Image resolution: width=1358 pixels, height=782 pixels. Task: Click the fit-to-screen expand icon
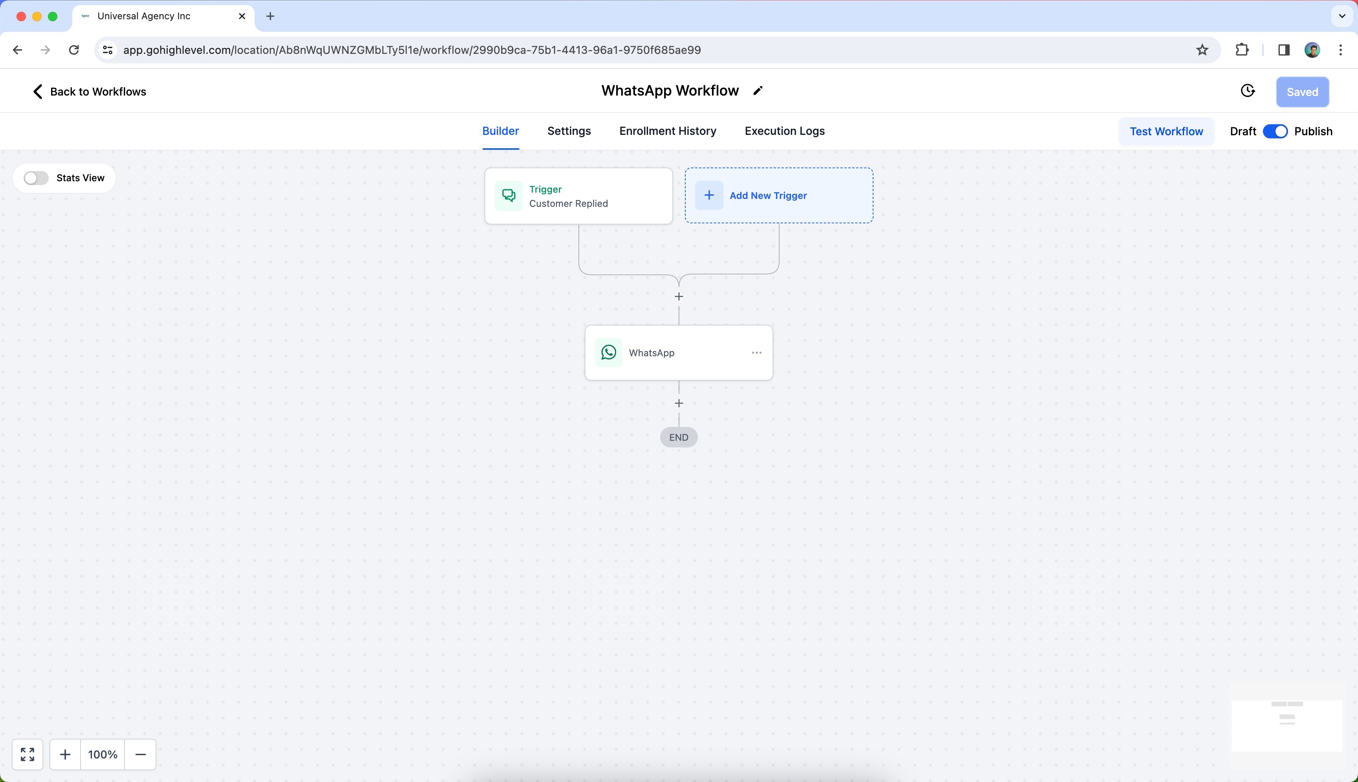(28, 754)
